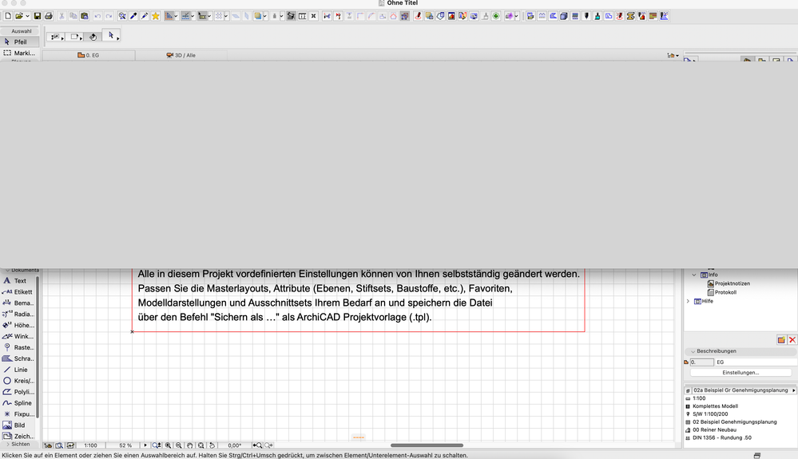
Task: Select the Spline tool
Action: tap(19, 403)
